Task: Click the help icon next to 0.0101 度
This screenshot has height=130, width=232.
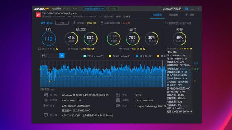Action: pos(144,49)
